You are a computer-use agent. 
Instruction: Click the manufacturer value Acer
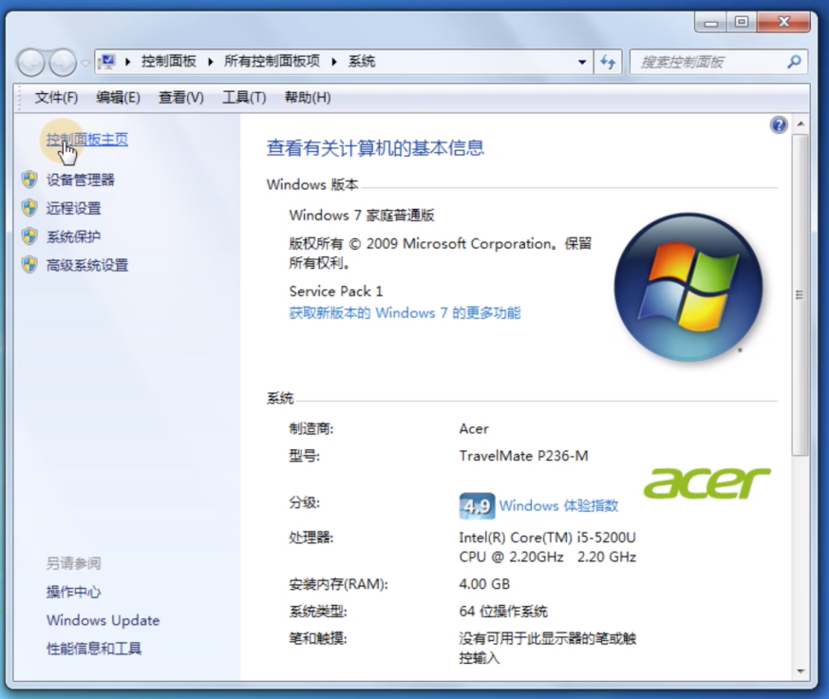click(x=474, y=429)
